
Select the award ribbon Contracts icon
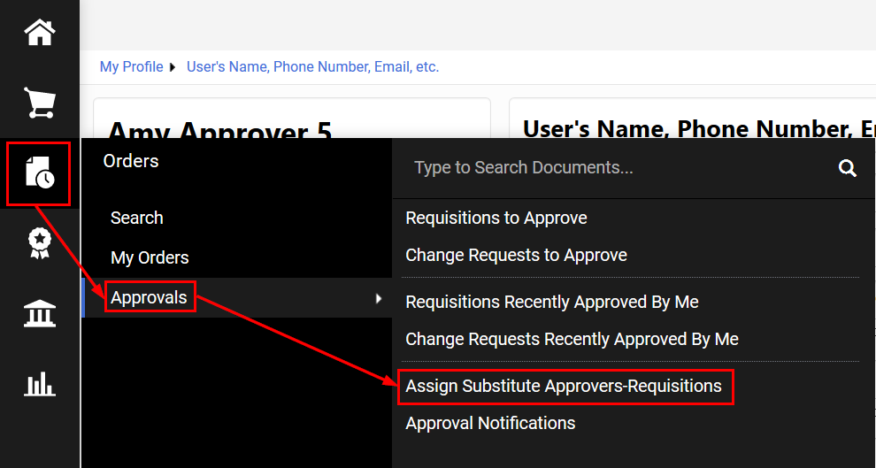pos(40,243)
